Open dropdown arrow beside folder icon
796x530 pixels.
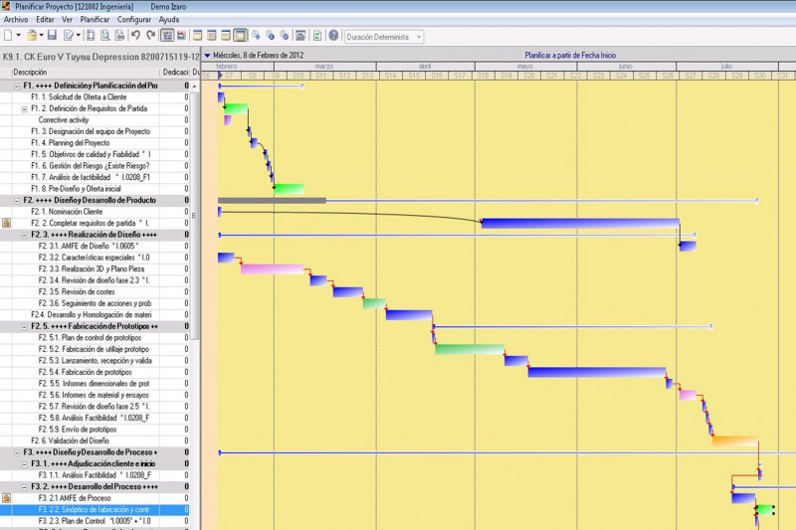(41, 36)
